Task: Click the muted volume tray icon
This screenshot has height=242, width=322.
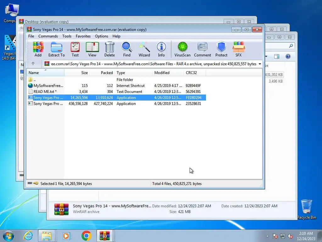Action: click(290, 236)
